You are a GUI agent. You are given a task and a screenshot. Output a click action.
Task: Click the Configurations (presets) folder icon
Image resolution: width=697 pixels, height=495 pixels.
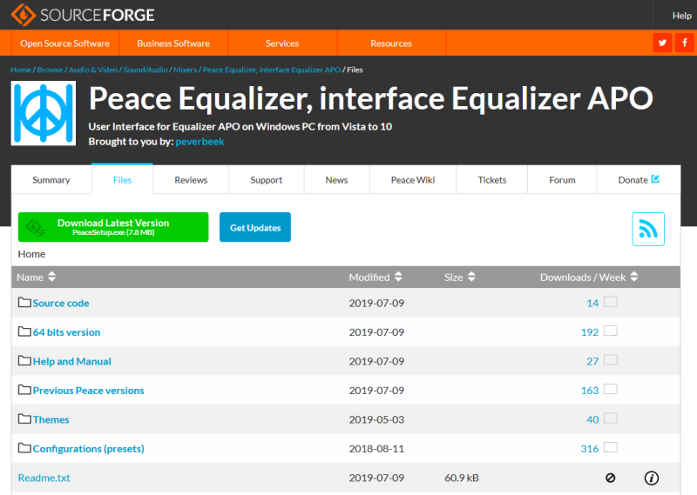point(24,448)
